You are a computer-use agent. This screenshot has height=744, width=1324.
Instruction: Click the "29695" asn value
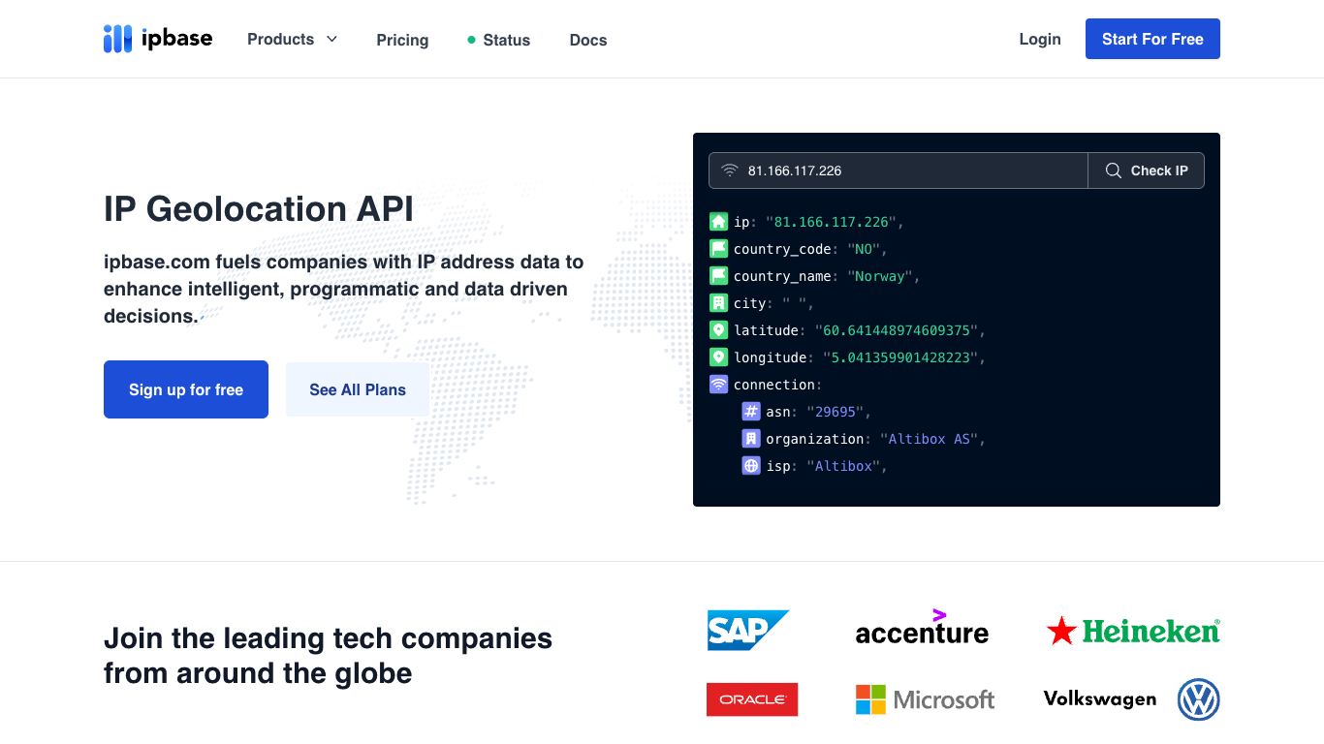click(x=835, y=412)
